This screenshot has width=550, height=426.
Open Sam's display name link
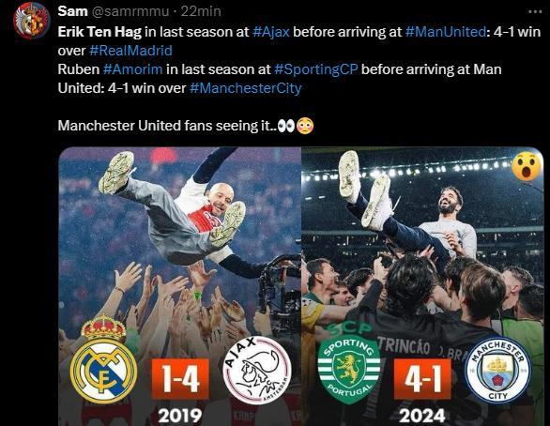pyautogui.click(x=72, y=11)
